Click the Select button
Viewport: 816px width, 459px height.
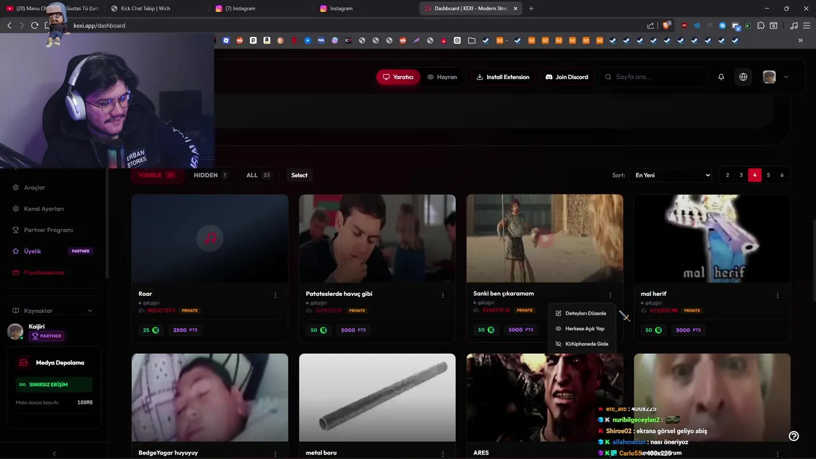(x=299, y=175)
